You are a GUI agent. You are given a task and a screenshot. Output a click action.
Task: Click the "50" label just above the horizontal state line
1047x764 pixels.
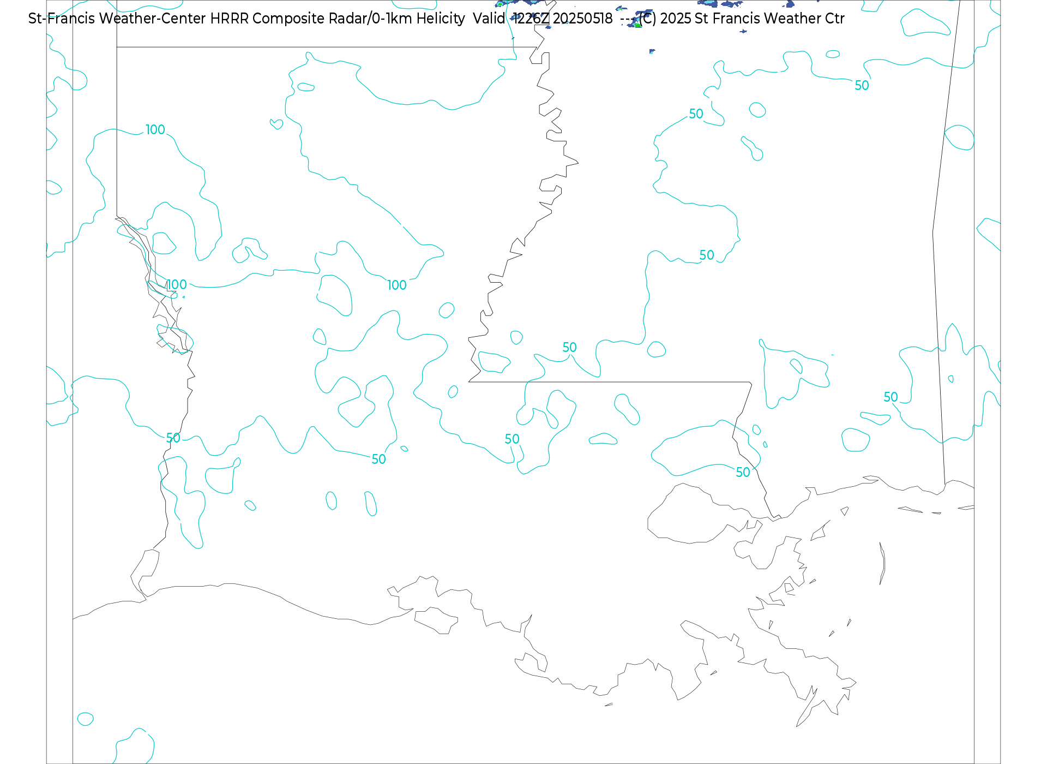[569, 347]
